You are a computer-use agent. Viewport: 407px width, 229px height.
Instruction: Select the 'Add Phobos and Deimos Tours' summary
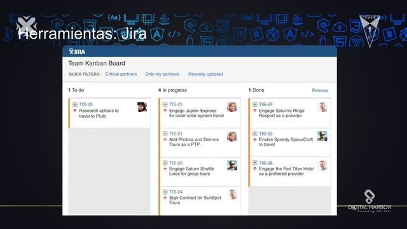[x=194, y=142]
